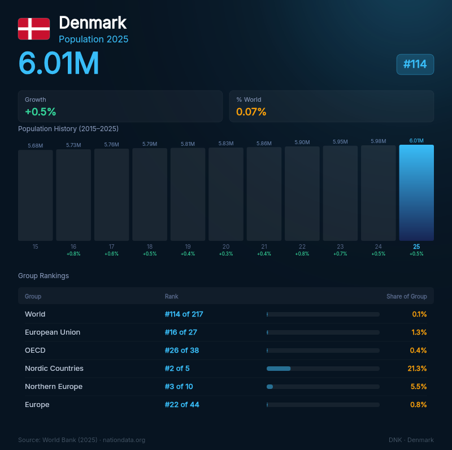Screen dimensions: 452x450
Task: Click the highlighted 2025 bar 6.01M
Action: click(416, 193)
